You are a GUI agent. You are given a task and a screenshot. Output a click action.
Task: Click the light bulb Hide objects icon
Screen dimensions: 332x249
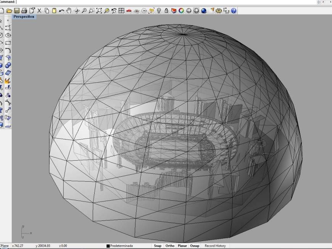point(159,11)
